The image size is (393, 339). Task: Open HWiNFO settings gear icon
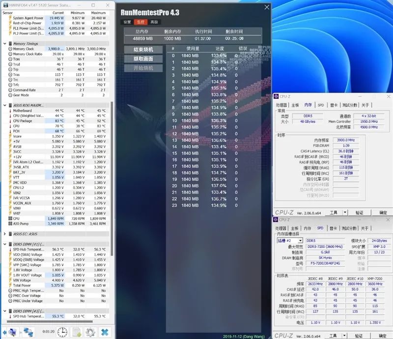pyautogui.click(x=90, y=332)
